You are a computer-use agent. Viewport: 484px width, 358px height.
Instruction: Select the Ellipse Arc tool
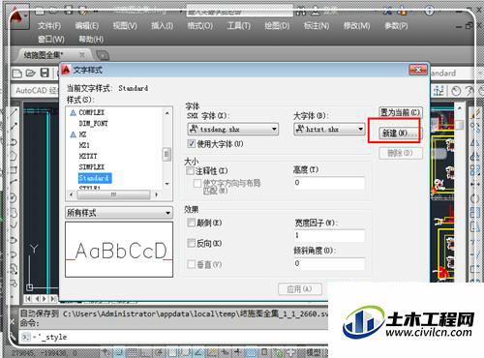(x=14, y=254)
